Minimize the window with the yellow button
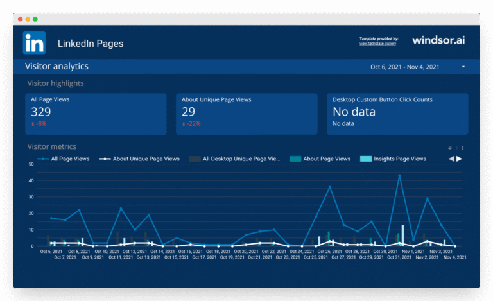The height and width of the screenshot is (301, 493). [28, 19]
